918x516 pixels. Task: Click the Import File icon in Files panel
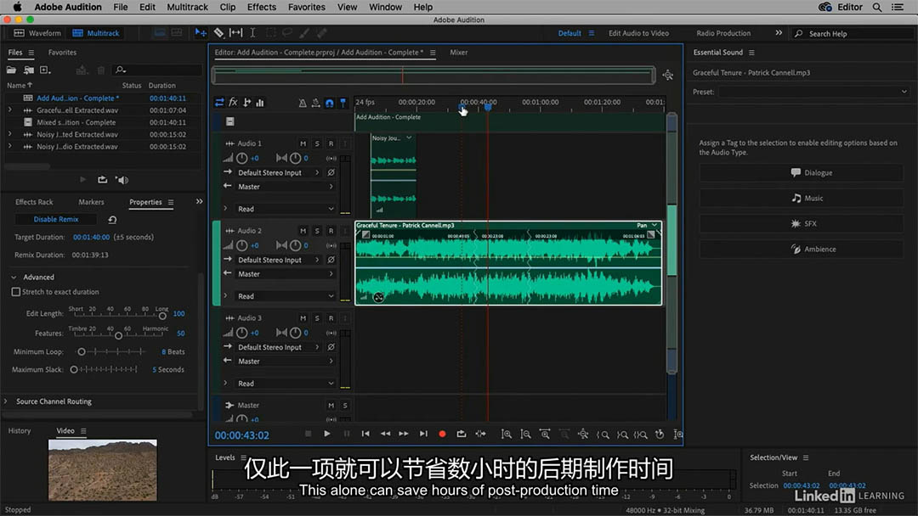tap(28, 70)
